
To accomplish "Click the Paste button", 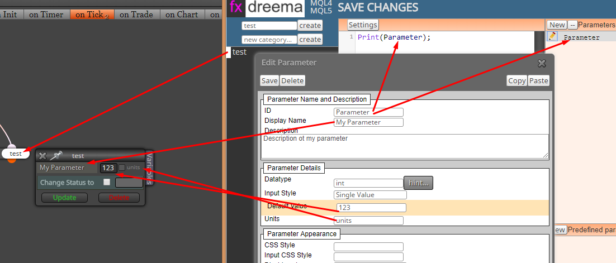I will [x=539, y=80].
